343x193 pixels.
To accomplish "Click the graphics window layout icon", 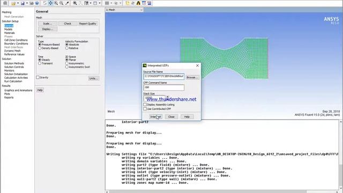I will pos(95,3).
